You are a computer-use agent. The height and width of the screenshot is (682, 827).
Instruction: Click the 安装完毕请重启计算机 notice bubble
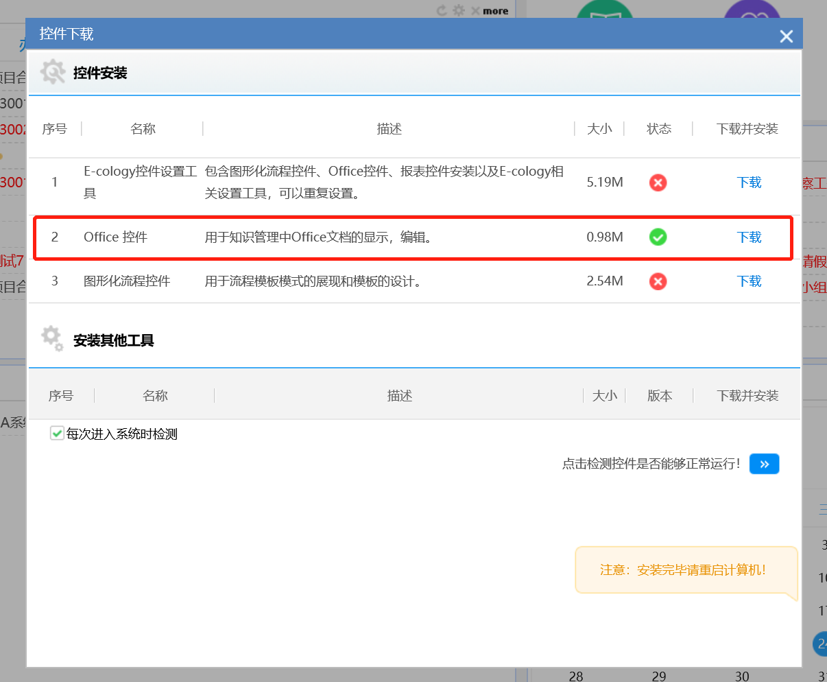(683, 570)
